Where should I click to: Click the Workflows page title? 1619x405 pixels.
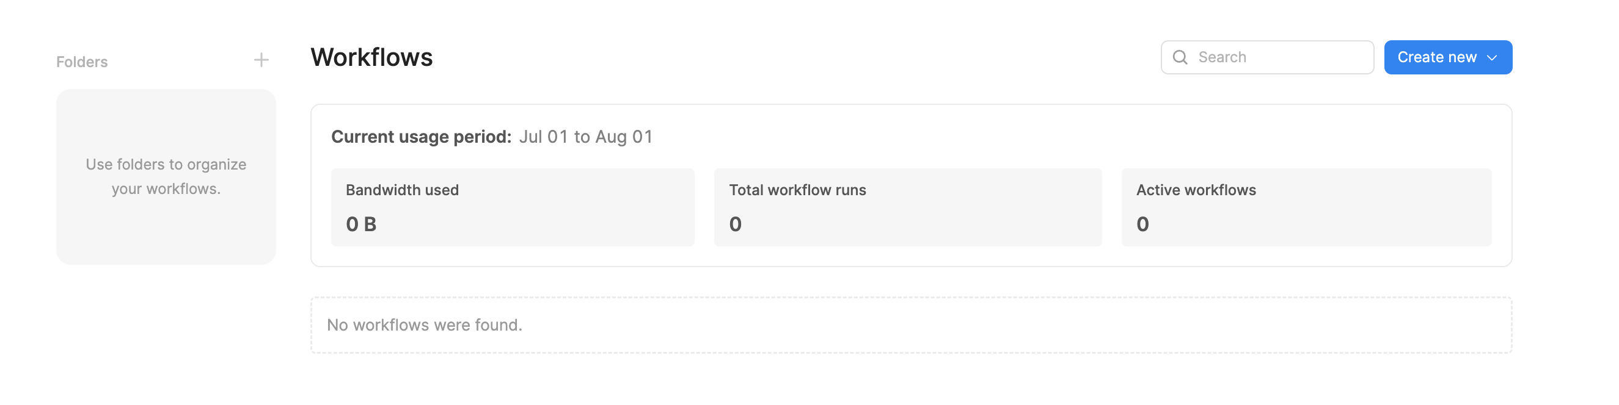click(x=371, y=57)
